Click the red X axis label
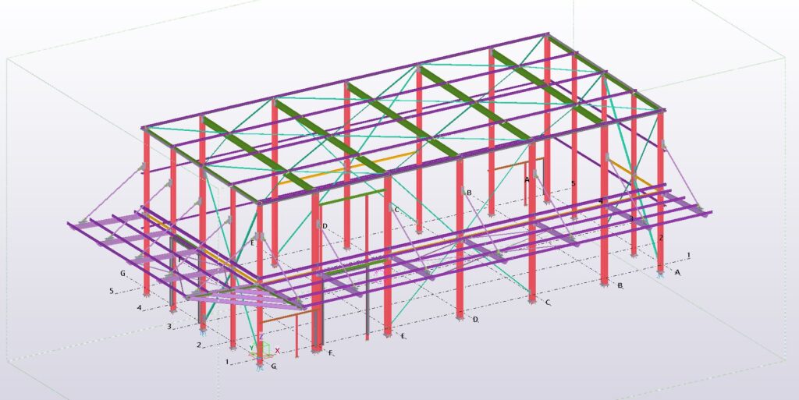The width and height of the screenshot is (799, 400). click(x=277, y=351)
